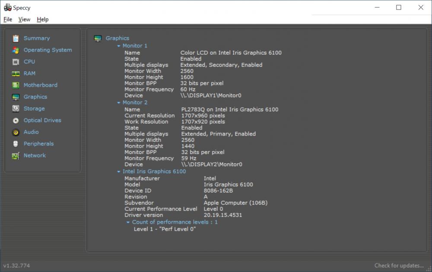Select 'Extended, Primary, Enabled' value
Image resolution: width=432 pixels, height=272 pixels.
[219, 134]
